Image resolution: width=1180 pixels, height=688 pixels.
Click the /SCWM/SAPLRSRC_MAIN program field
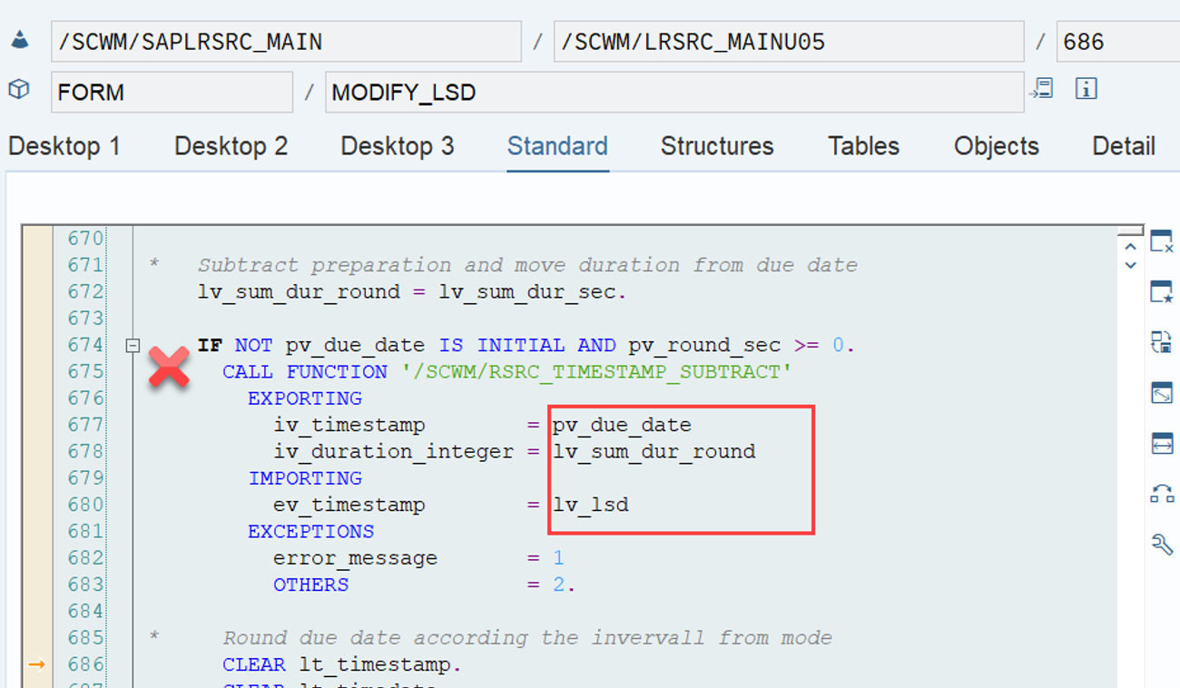(x=286, y=42)
